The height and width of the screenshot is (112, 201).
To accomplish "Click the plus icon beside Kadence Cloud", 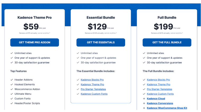I will pyautogui.click(x=144, y=99).
